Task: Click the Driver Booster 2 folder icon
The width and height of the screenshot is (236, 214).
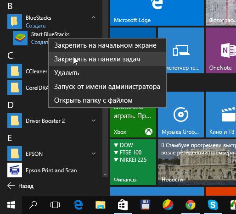Action: tap(15, 121)
